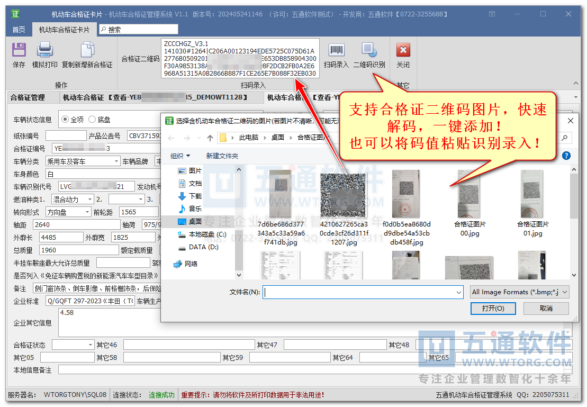This screenshot has height=407, width=587.
Task: Switch to the 合格证管理 tab
Action: 28,97
